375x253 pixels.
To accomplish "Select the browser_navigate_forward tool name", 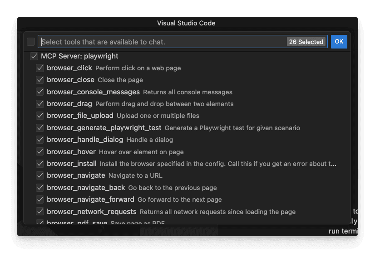I will [x=90, y=199].
